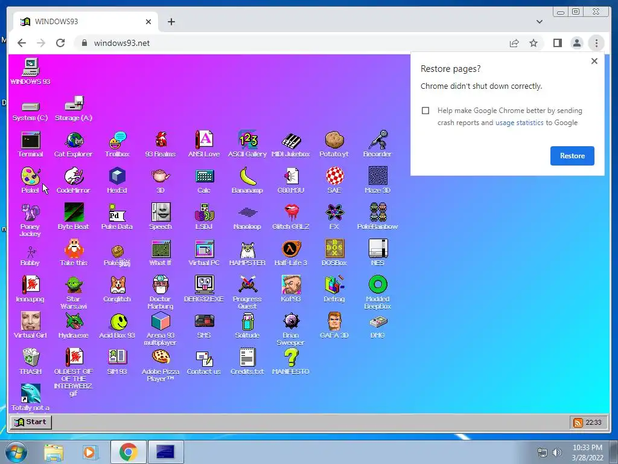Launch MIDI Jukebox piano icon
This screenshot has width=618, height=464.
291,144
